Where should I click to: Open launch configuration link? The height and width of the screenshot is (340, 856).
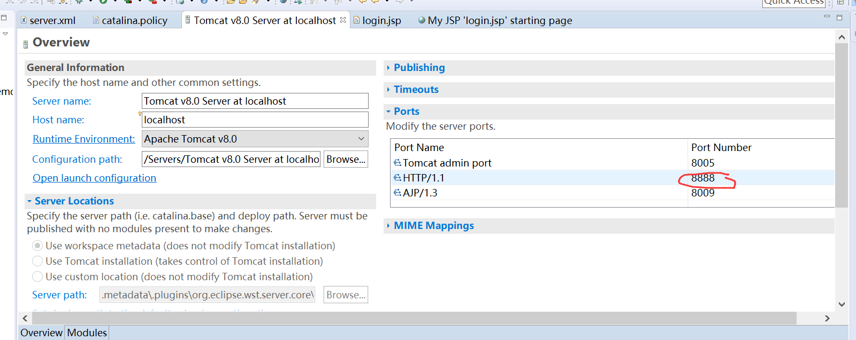click(95, 178)
